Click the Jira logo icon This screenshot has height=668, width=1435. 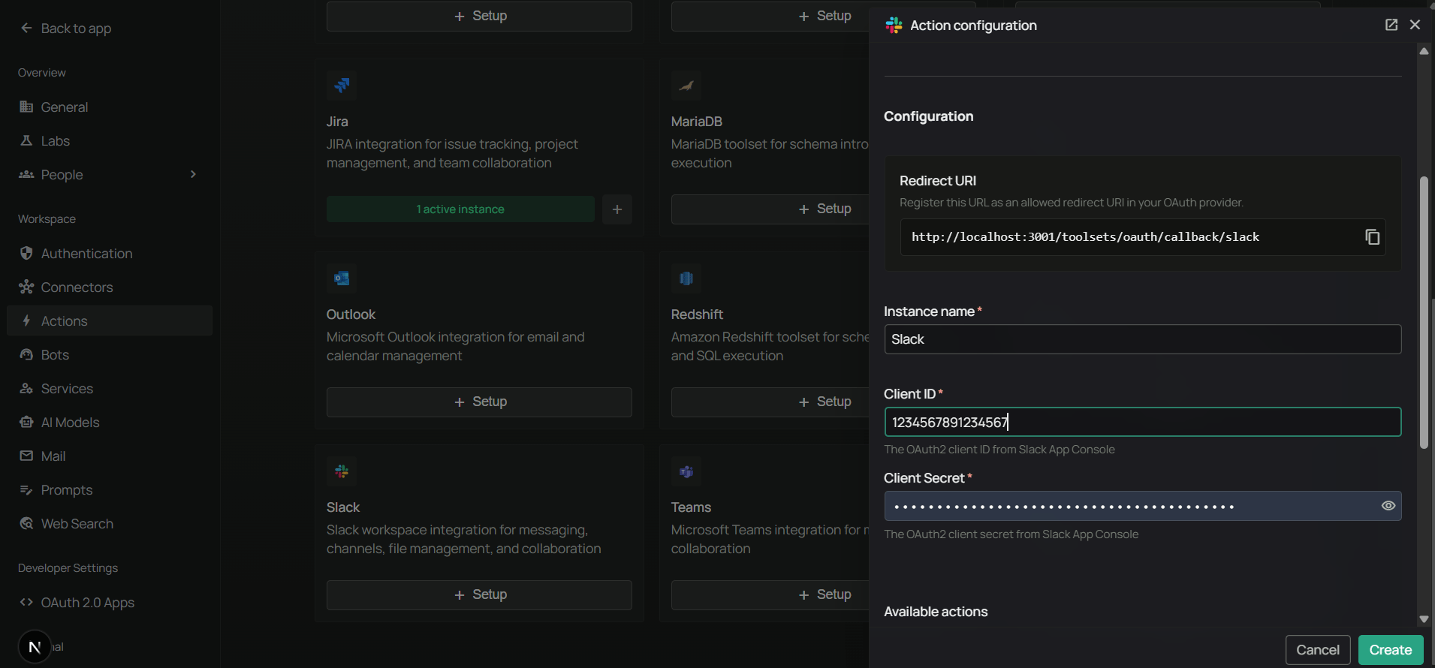(x=342, y=86)
